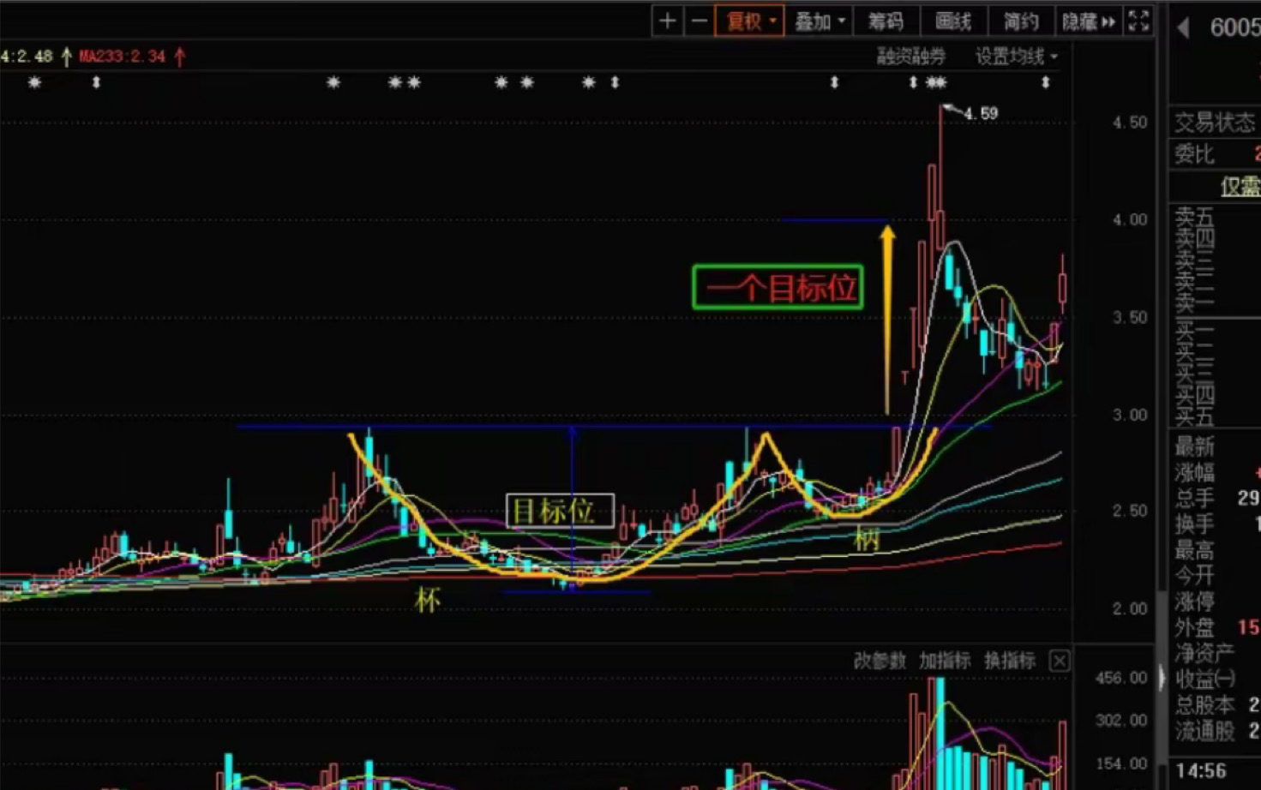Click the 涨幅 change percent row
Screen dimensions: 1261x790
1216,472
